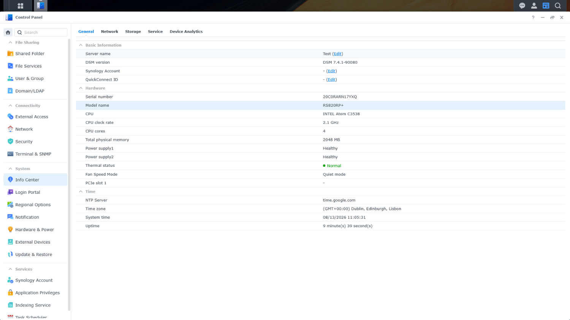Collapse the Time section

(x=81, y=191)
